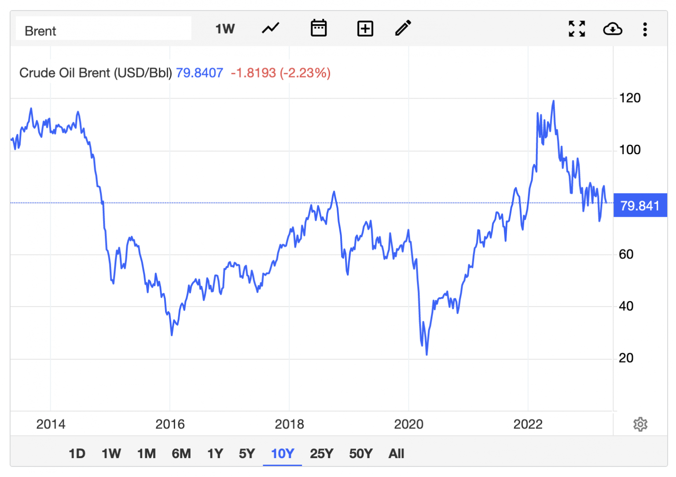Choose the 25Y range button
This screenshot has width=676, height=477.
click(321, 453)
